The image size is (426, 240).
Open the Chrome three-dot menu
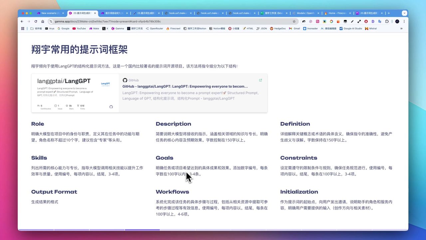(404, 21)
